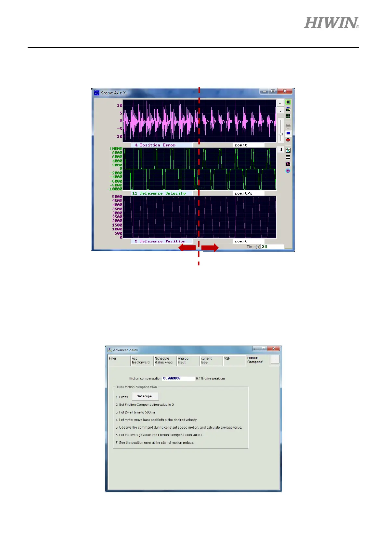Click the two black bars icon in Scope

(x=288, y=157)
